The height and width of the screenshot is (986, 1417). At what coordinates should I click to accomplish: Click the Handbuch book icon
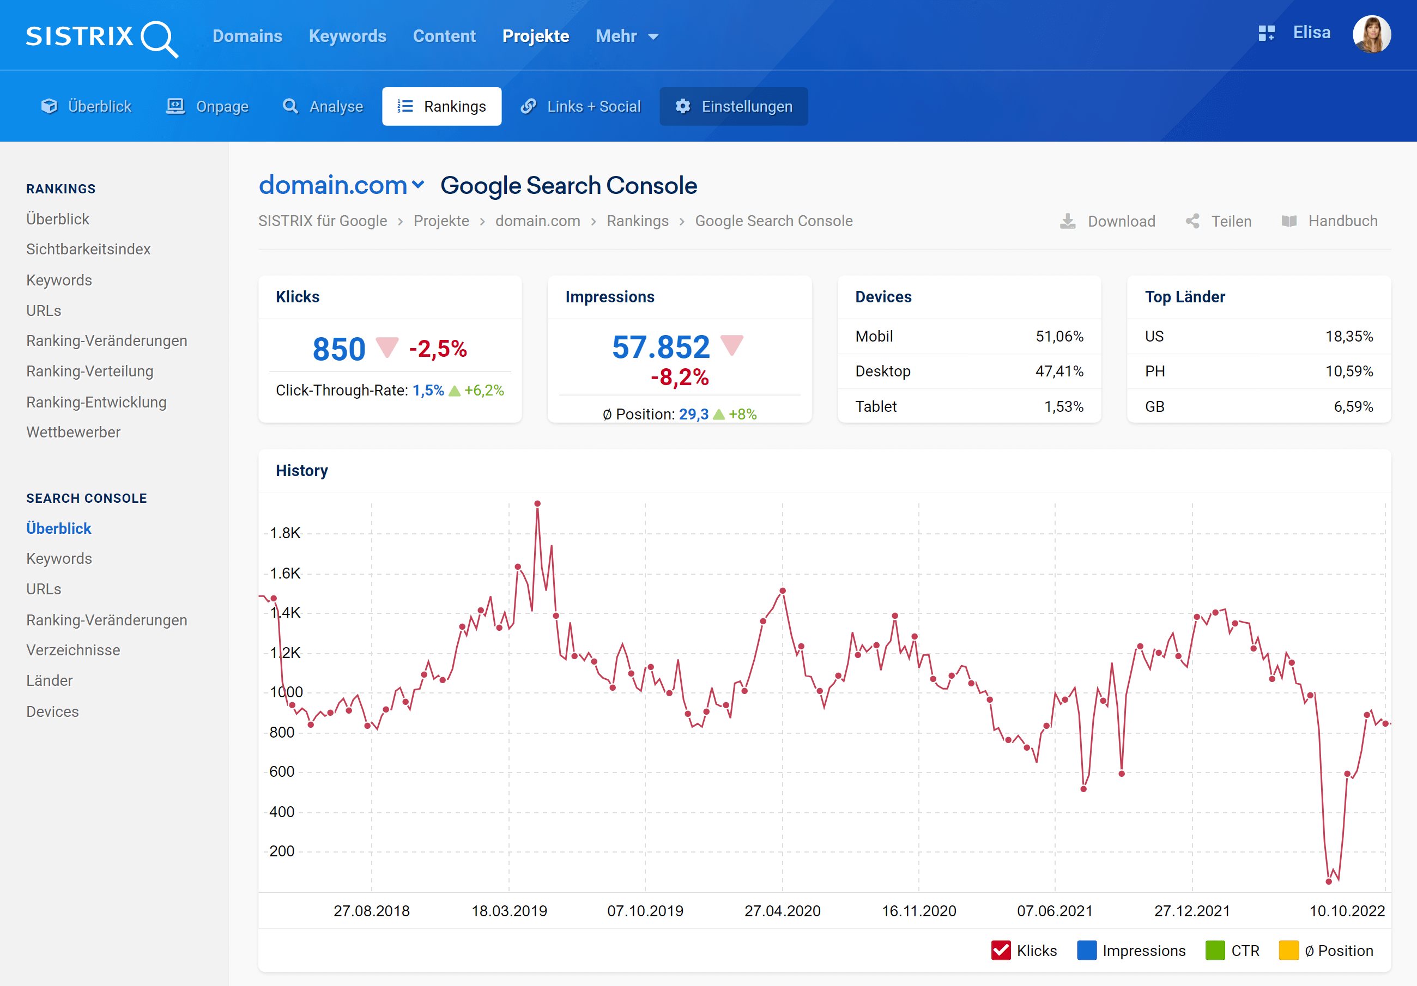[1288, 221]
